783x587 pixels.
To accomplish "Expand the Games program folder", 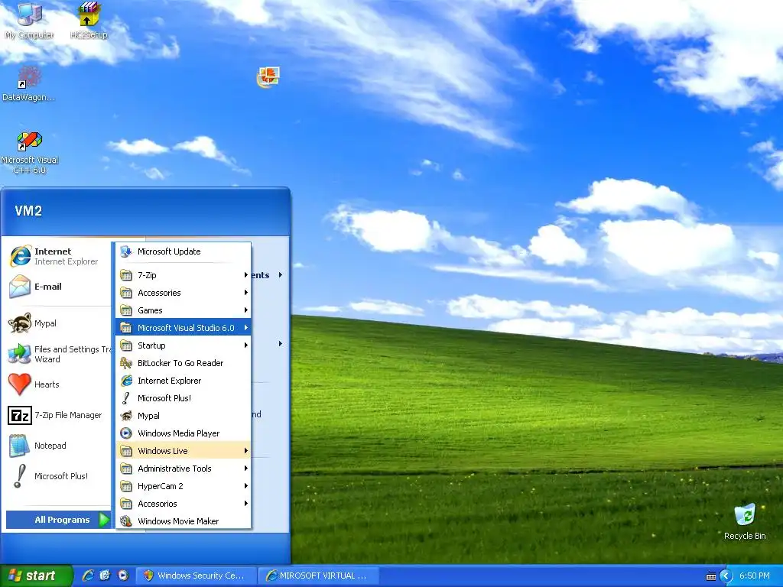I will (184, 310).
